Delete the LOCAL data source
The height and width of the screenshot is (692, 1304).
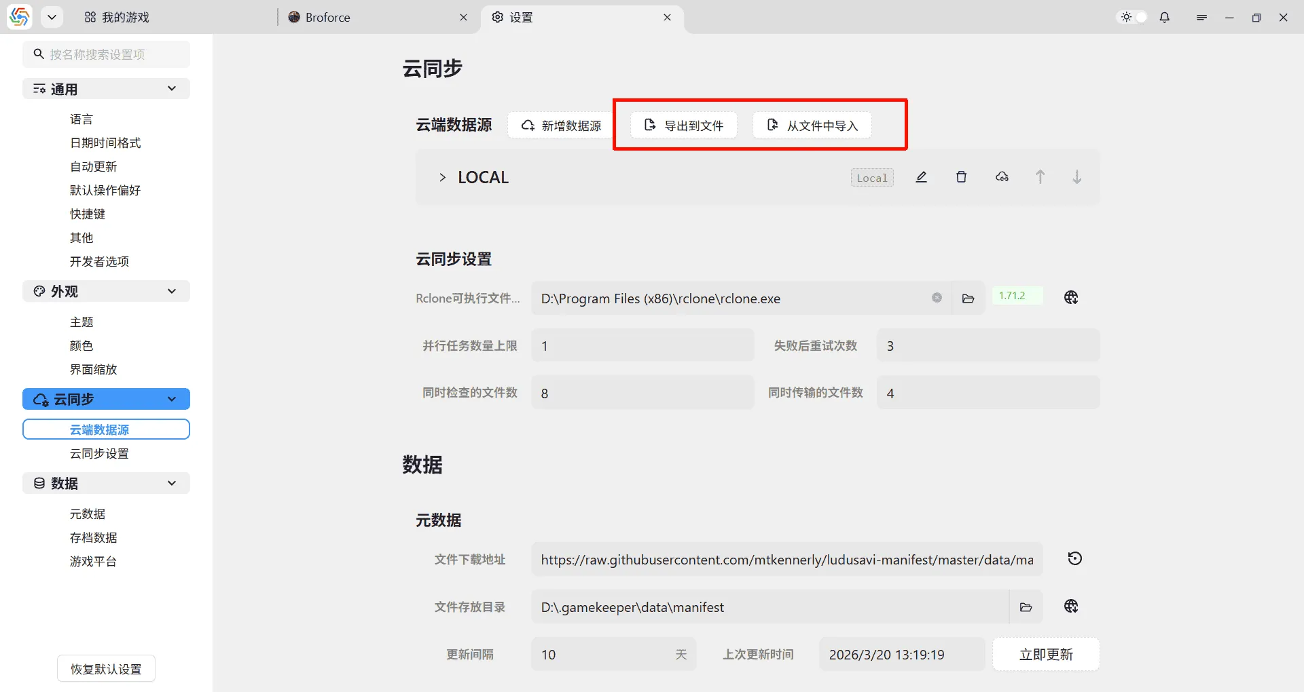point(961,177)
